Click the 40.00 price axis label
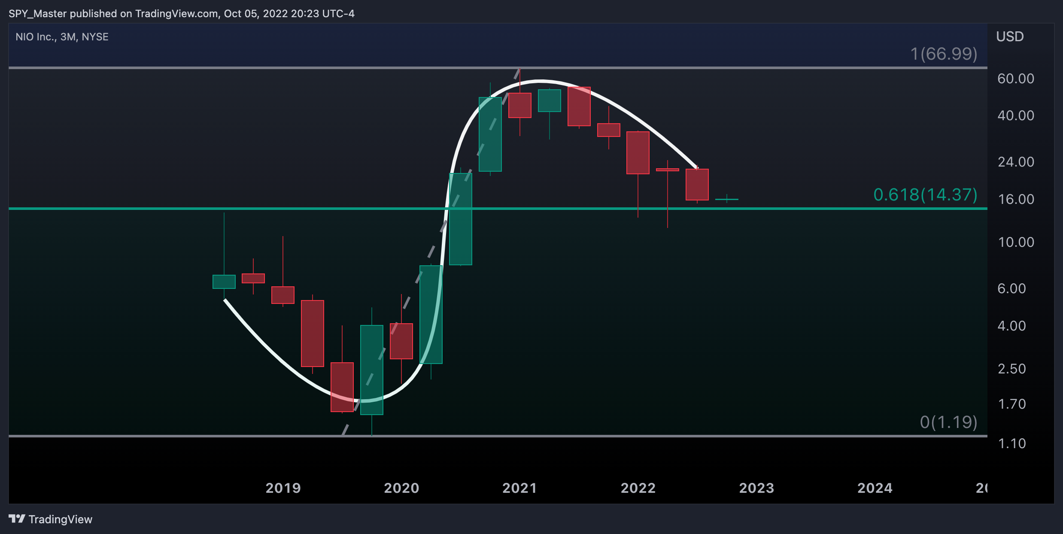 click(1016, 115)
